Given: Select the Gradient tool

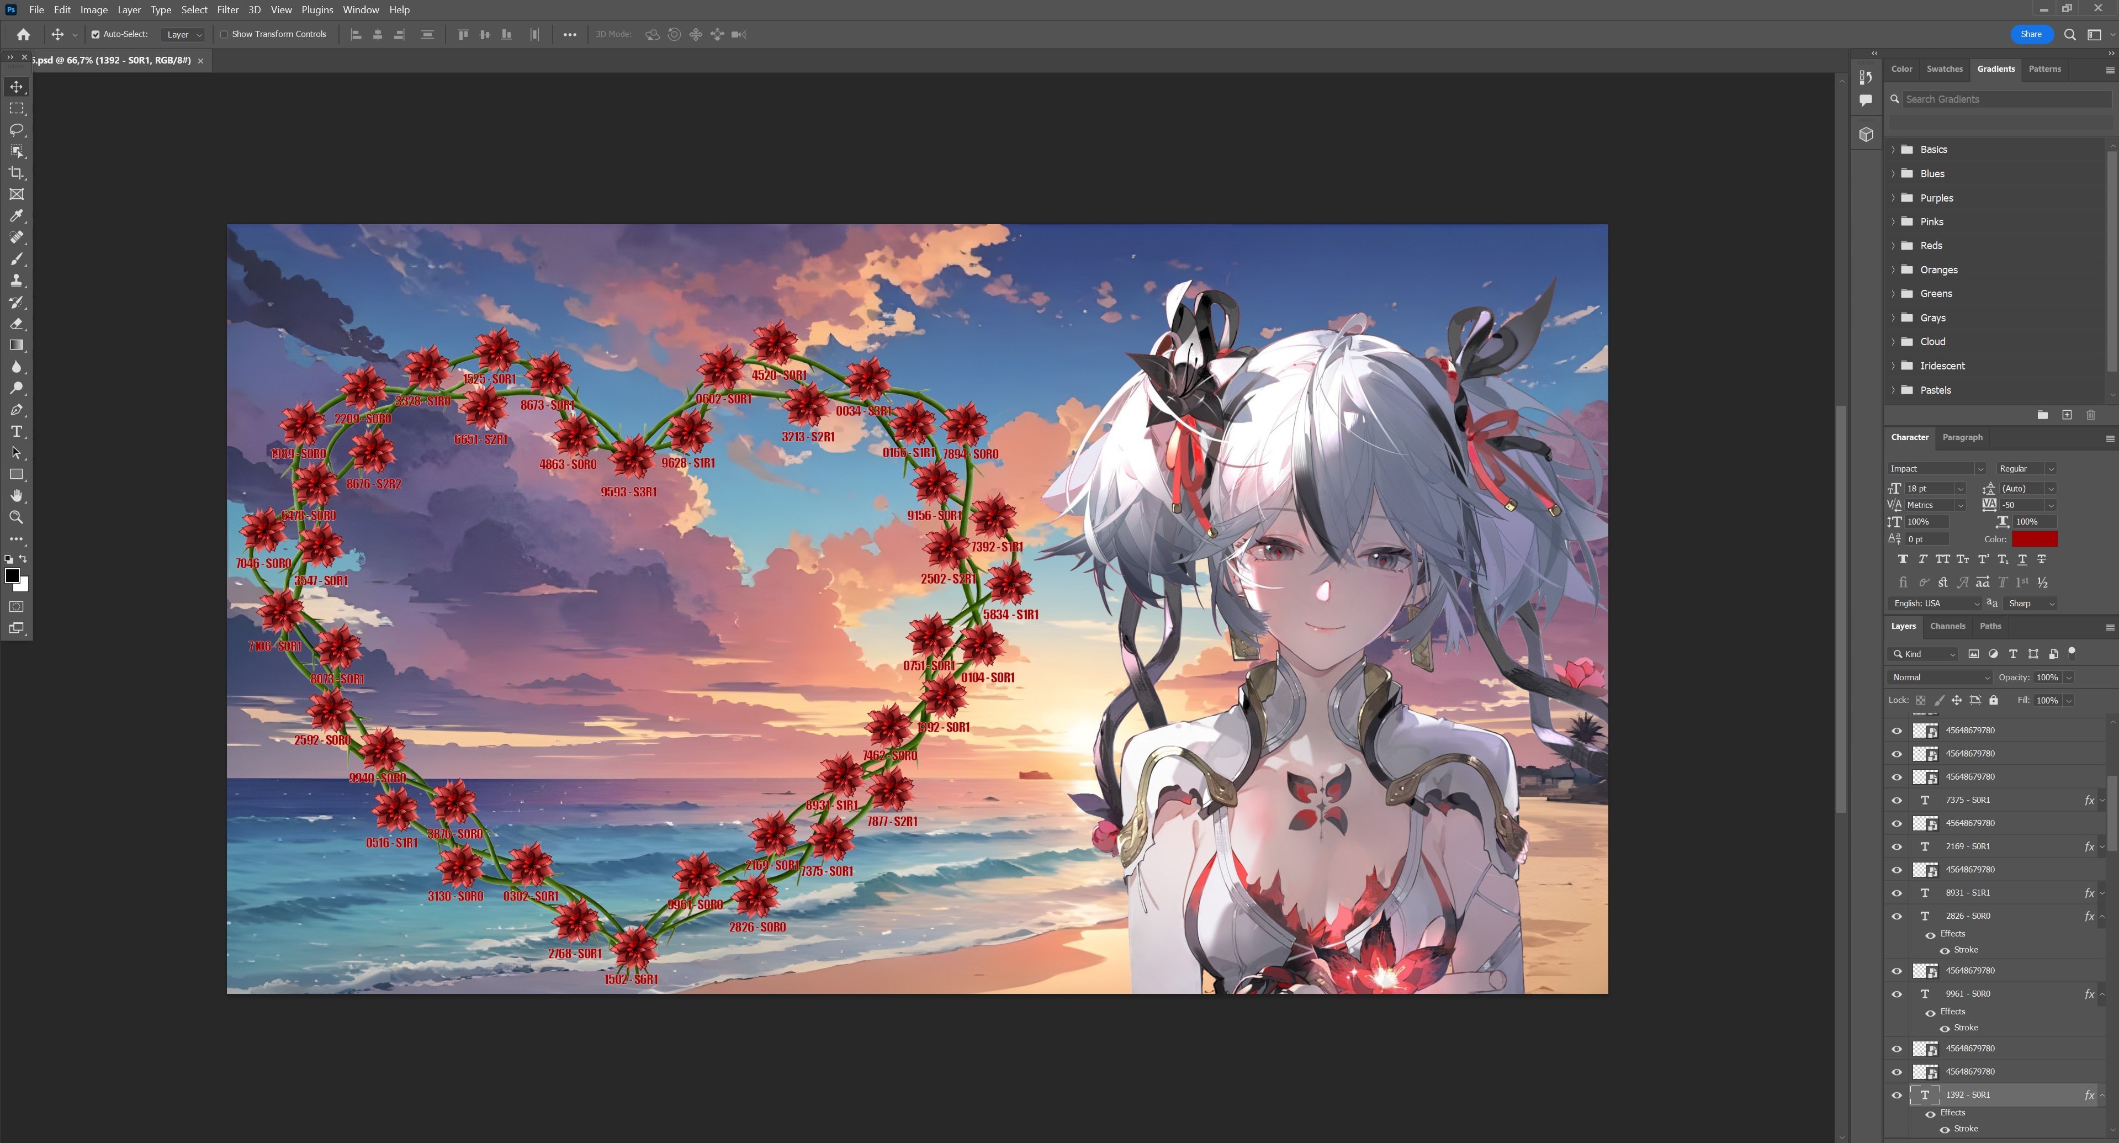Looking at the screenshot, I should click(17, 345).
